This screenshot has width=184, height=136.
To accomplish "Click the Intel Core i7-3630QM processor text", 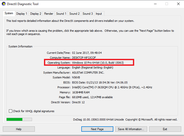I will pyautogui.click(x=112, y=87).
